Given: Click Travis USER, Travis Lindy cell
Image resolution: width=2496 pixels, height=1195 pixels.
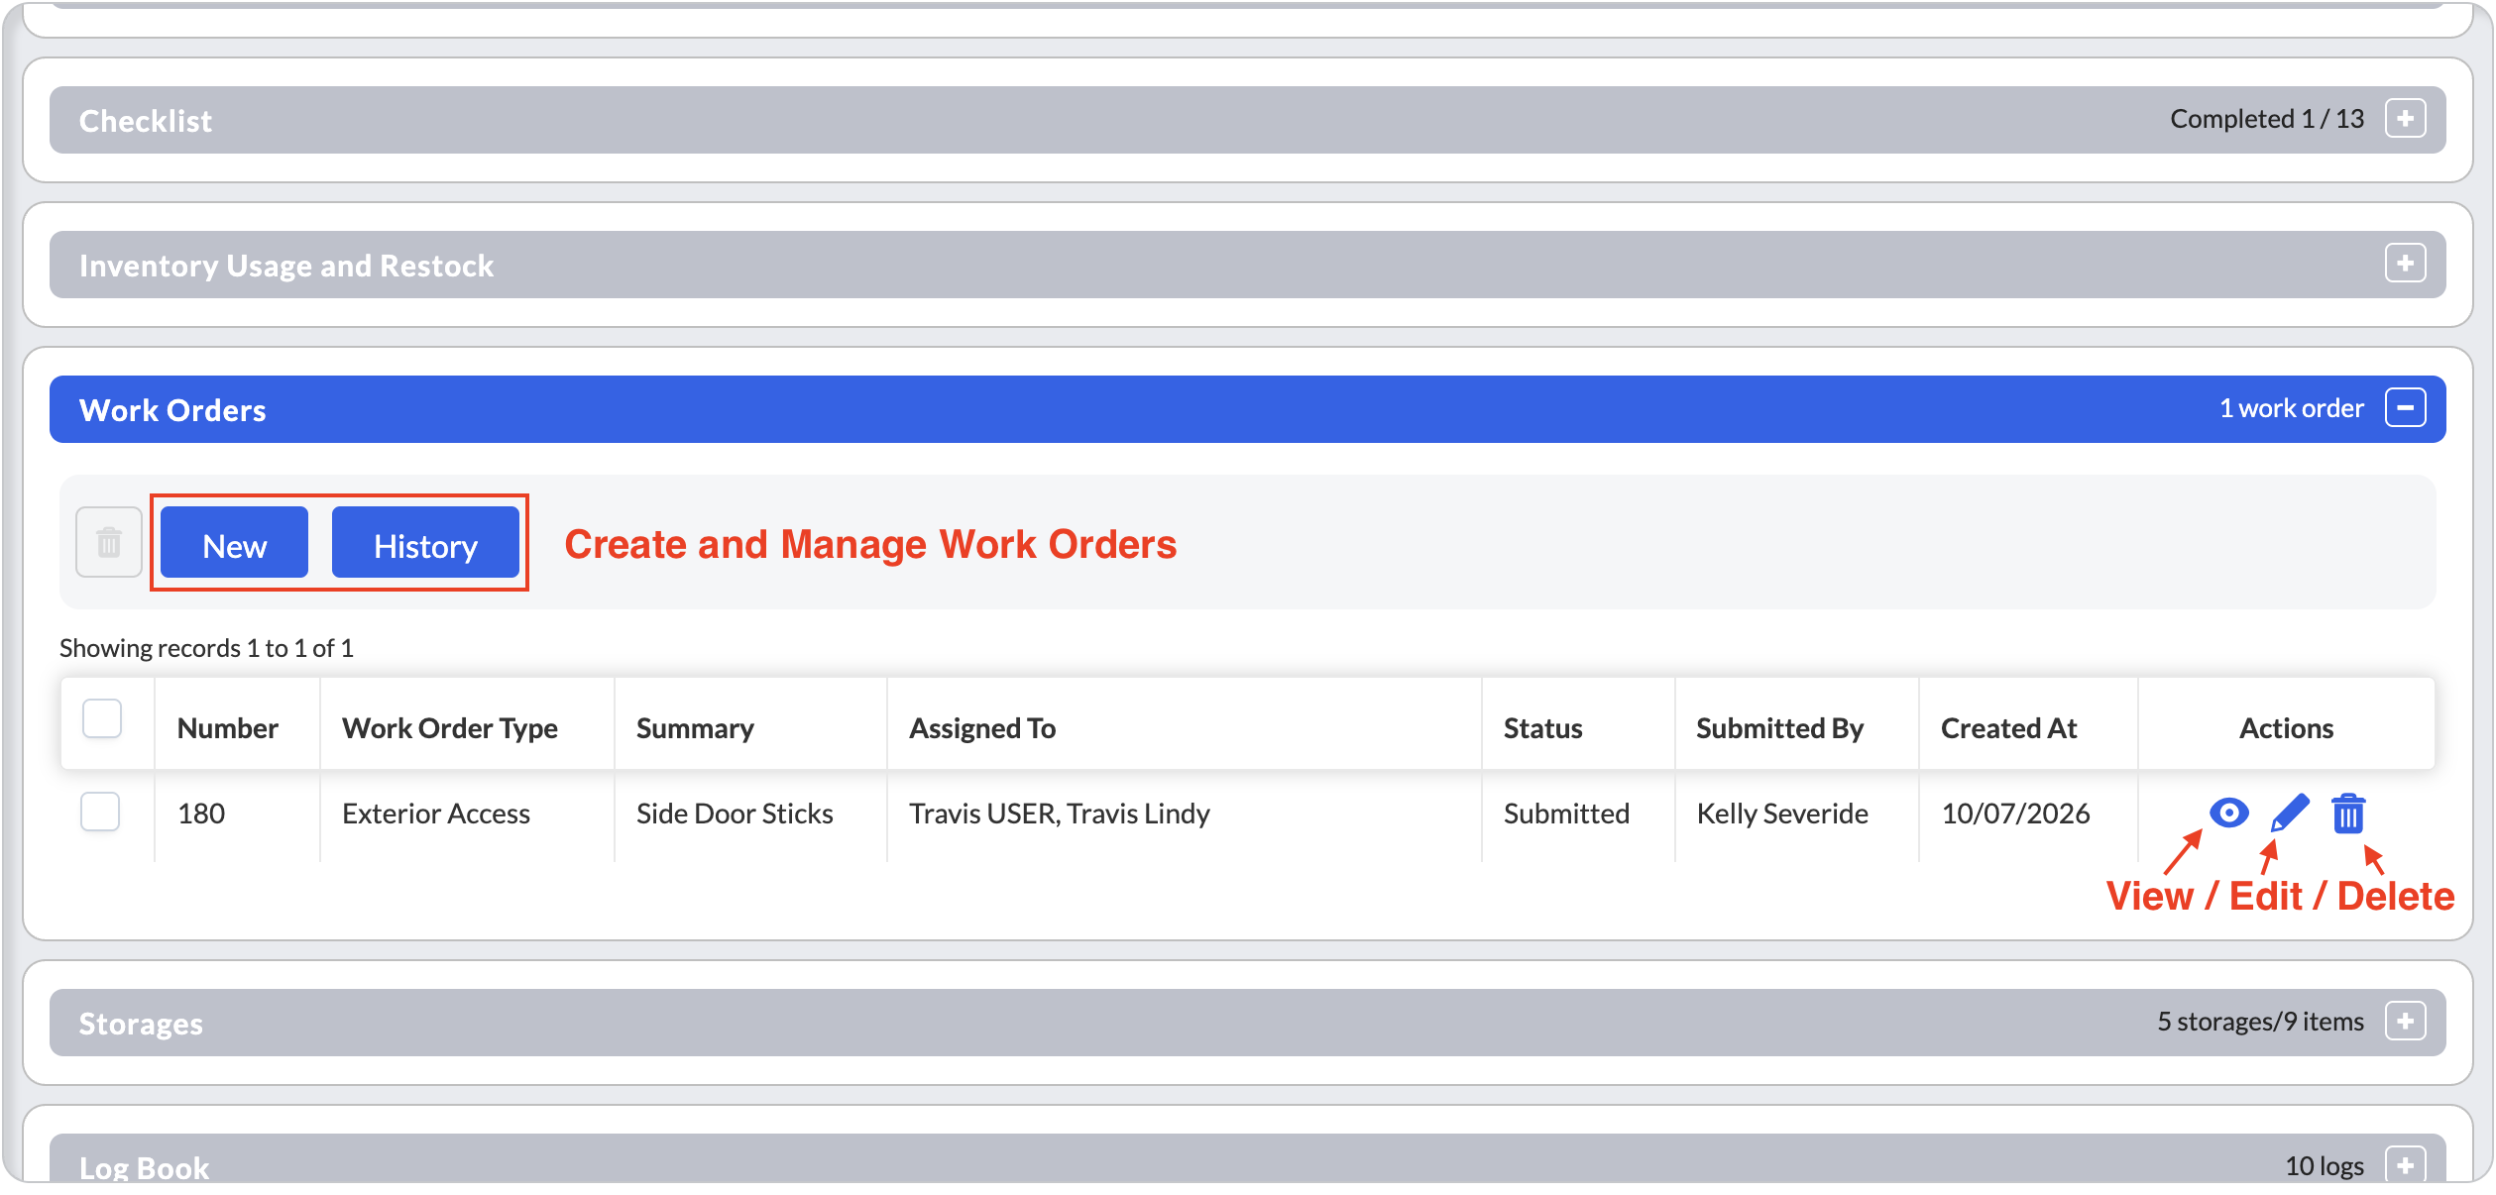Looking at the screenshot, I should [x=1060, y=814].
